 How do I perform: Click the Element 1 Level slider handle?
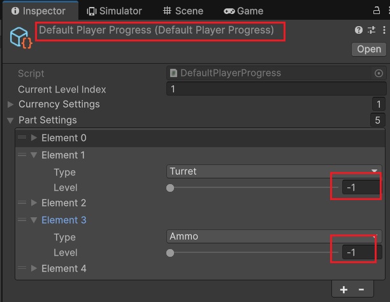(x=170, y=188)
